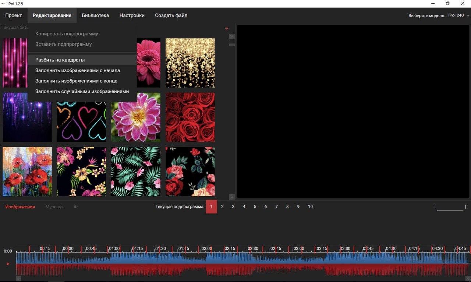Screen dimensions: 471x282
Task: Click the library vertical scrollbar thumb
Action: point(232,45)
